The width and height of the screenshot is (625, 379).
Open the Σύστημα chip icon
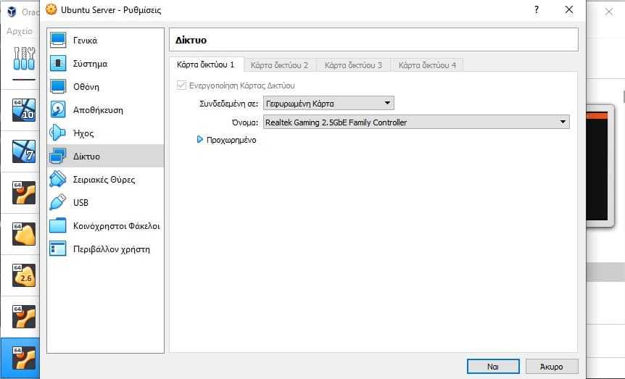click(58, 63)
